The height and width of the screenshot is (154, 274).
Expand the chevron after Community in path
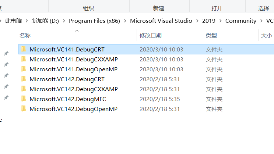pyautogui.click(x=261, y=21)
